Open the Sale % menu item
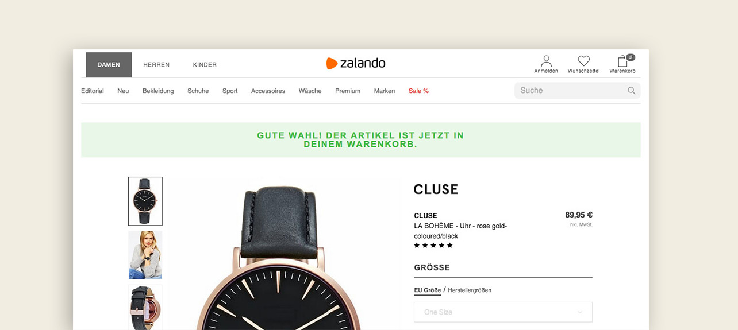The height and width of the screenshot is (330, 738). (418, 91)
